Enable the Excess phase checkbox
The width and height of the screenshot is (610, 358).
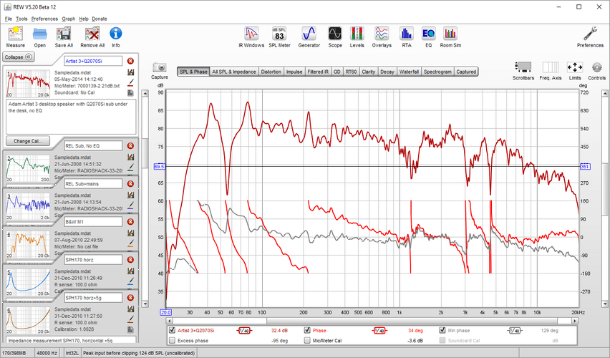point(172,341)
